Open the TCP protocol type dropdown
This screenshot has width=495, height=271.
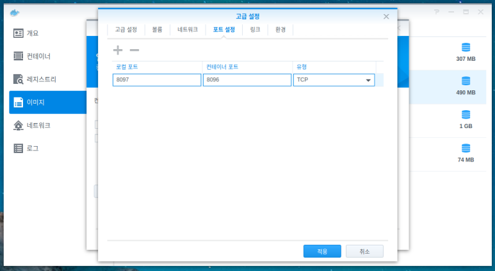pos(334,80)
